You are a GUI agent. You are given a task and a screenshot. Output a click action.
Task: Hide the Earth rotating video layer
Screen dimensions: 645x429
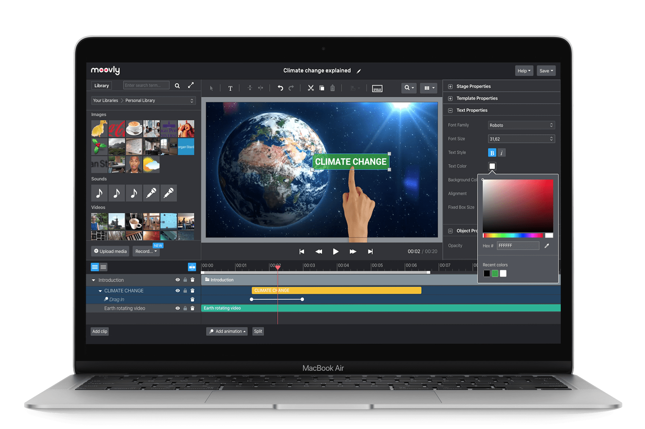click(178, 308)
